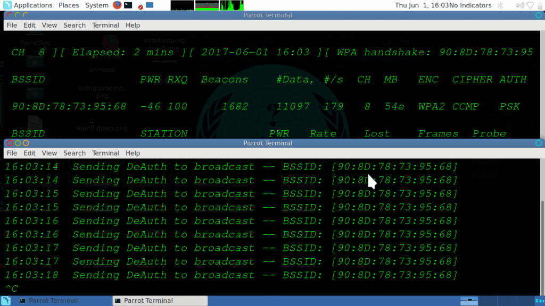Open Terminal menu in front terminal window
This screenshot has width=545, height=306.
[x=105, y=153]
